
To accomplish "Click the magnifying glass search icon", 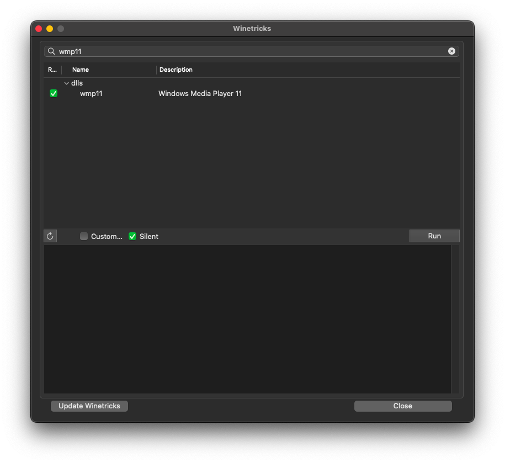I will point(51,51).
